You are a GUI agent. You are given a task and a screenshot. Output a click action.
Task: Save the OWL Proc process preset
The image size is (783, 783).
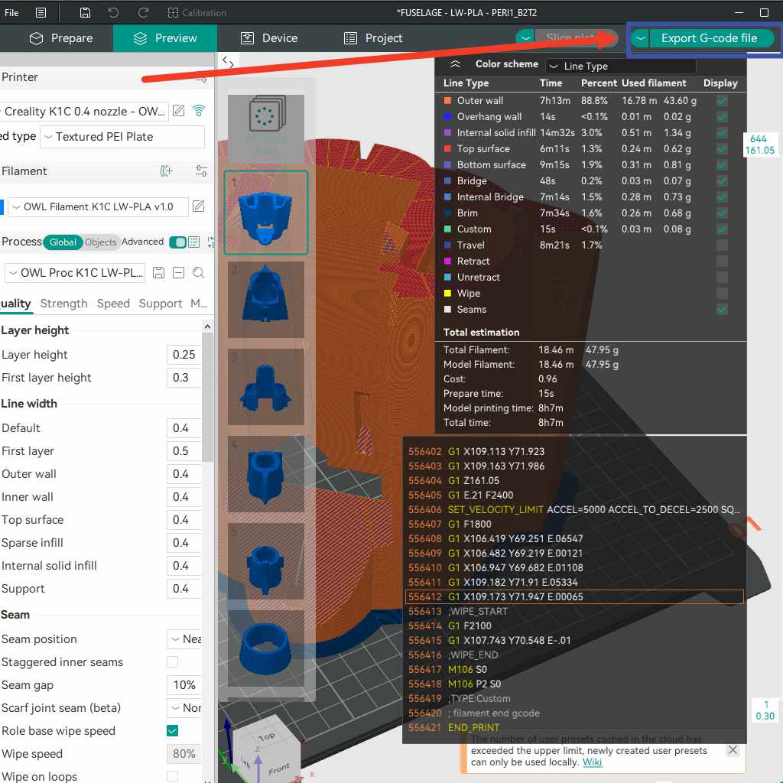(x=159, y=273)
